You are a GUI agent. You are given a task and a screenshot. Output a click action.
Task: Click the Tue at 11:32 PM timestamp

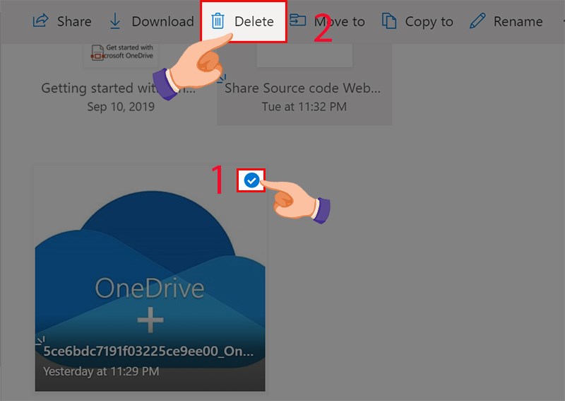pyautogui.click(x=304, y=107)
